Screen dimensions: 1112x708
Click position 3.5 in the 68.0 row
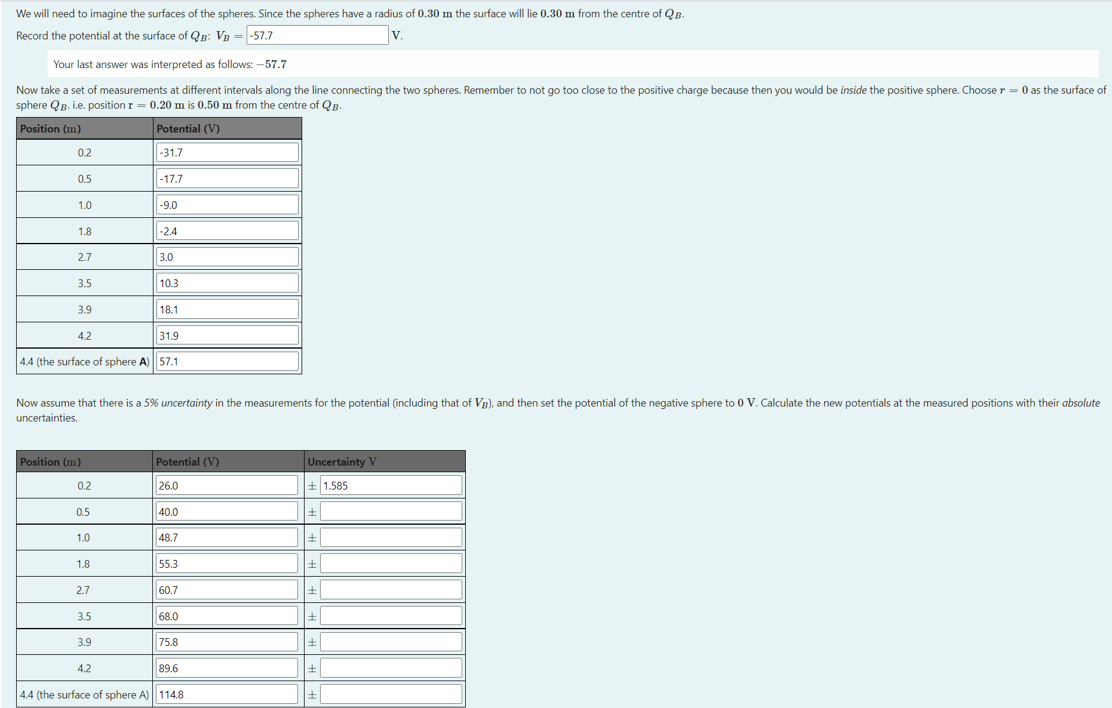(x=84, y=616)
